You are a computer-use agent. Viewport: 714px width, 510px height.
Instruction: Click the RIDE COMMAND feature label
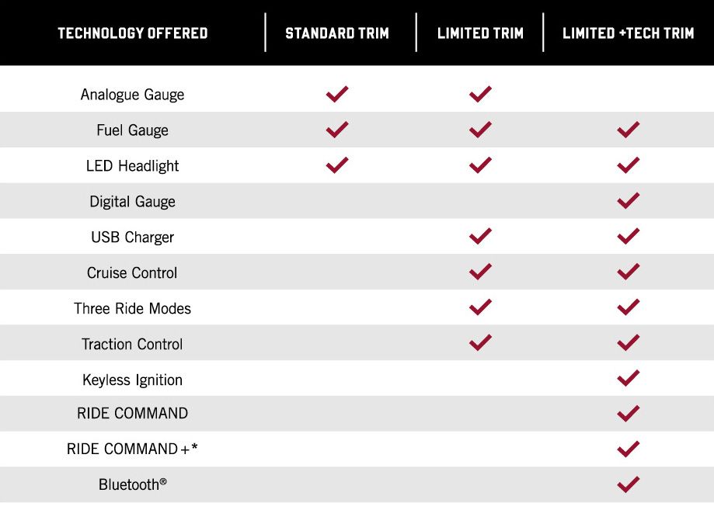point(133,413)
